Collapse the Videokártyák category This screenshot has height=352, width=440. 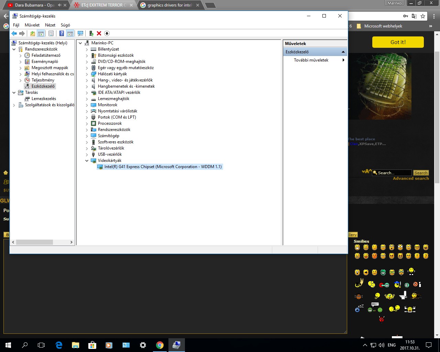tap(87, 161)
